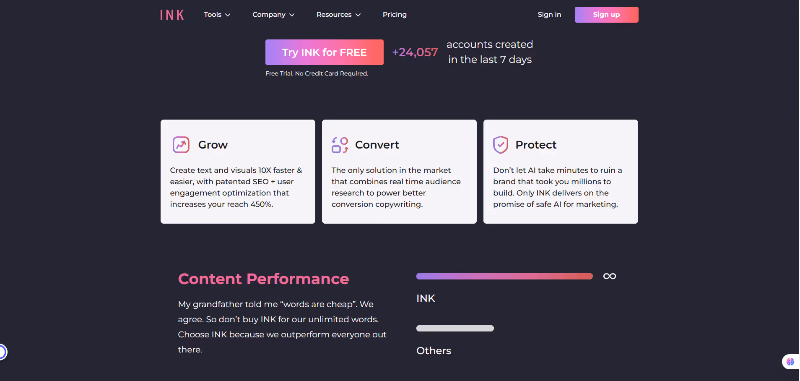
Task: Click the Protect shield icon
Action: (x=501, y=145)
